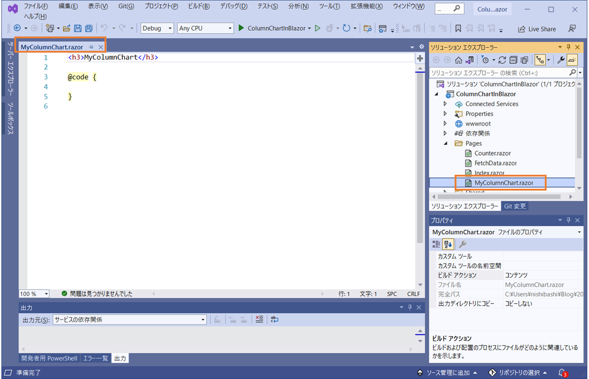
Task: Click the editor settings gear icon
Action: (x=421, y=47)
